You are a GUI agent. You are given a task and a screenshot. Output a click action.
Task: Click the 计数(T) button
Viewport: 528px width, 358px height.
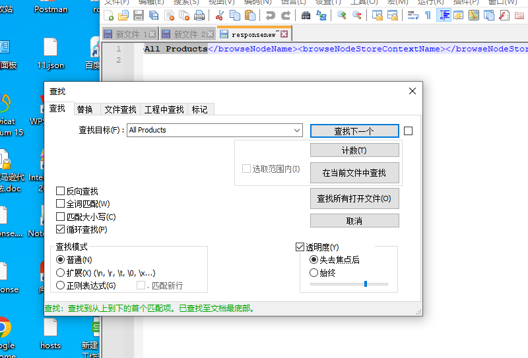[354, 150]
